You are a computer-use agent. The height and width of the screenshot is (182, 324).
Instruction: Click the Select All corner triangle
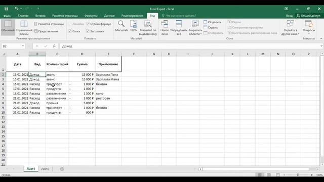pyautogui.click(x=4, y=54)
